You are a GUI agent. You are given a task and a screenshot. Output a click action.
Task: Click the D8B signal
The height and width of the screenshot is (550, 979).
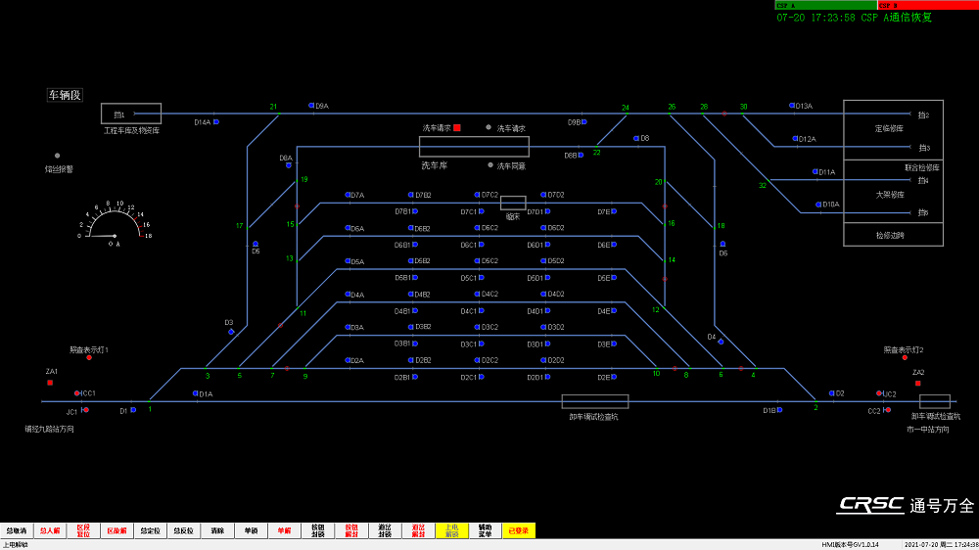(x=581, y=155)
